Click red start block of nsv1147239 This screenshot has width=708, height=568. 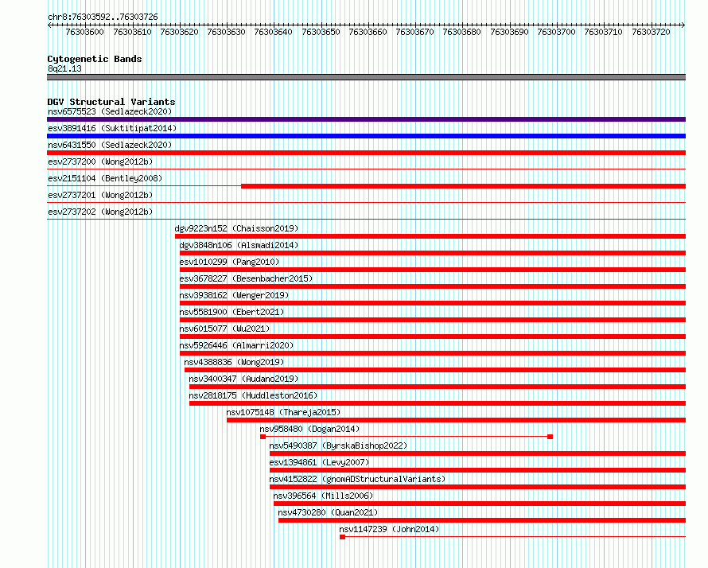click(x=342, y=537)
